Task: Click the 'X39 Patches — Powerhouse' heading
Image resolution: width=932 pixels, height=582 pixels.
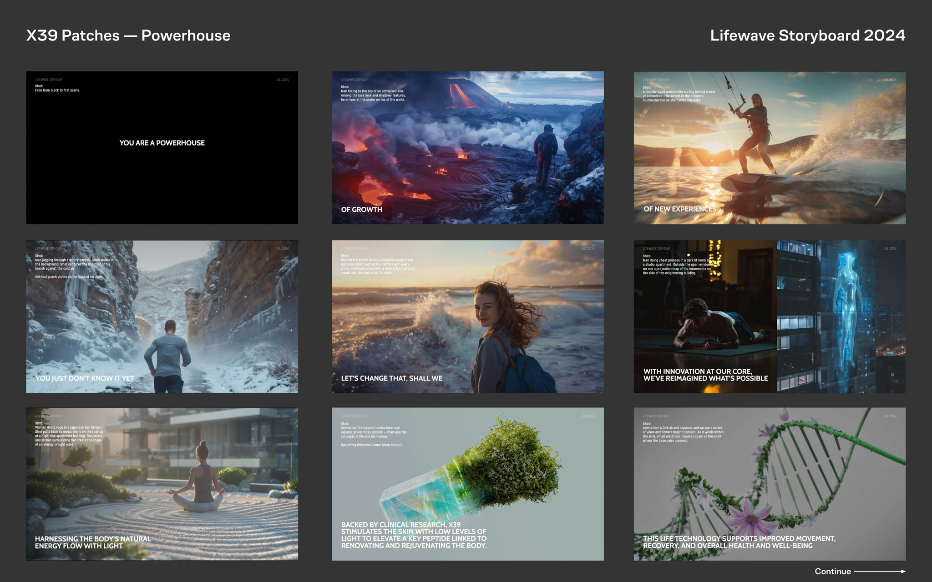Action: [128, 35]
